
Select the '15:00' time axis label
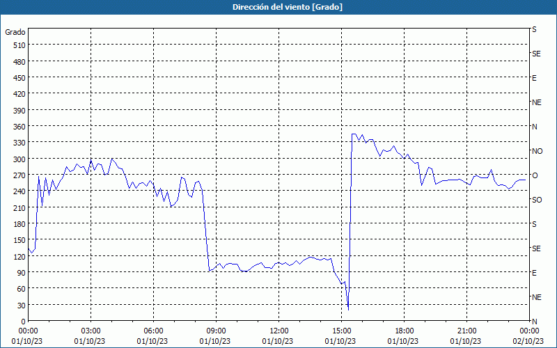tap(341, 331)
